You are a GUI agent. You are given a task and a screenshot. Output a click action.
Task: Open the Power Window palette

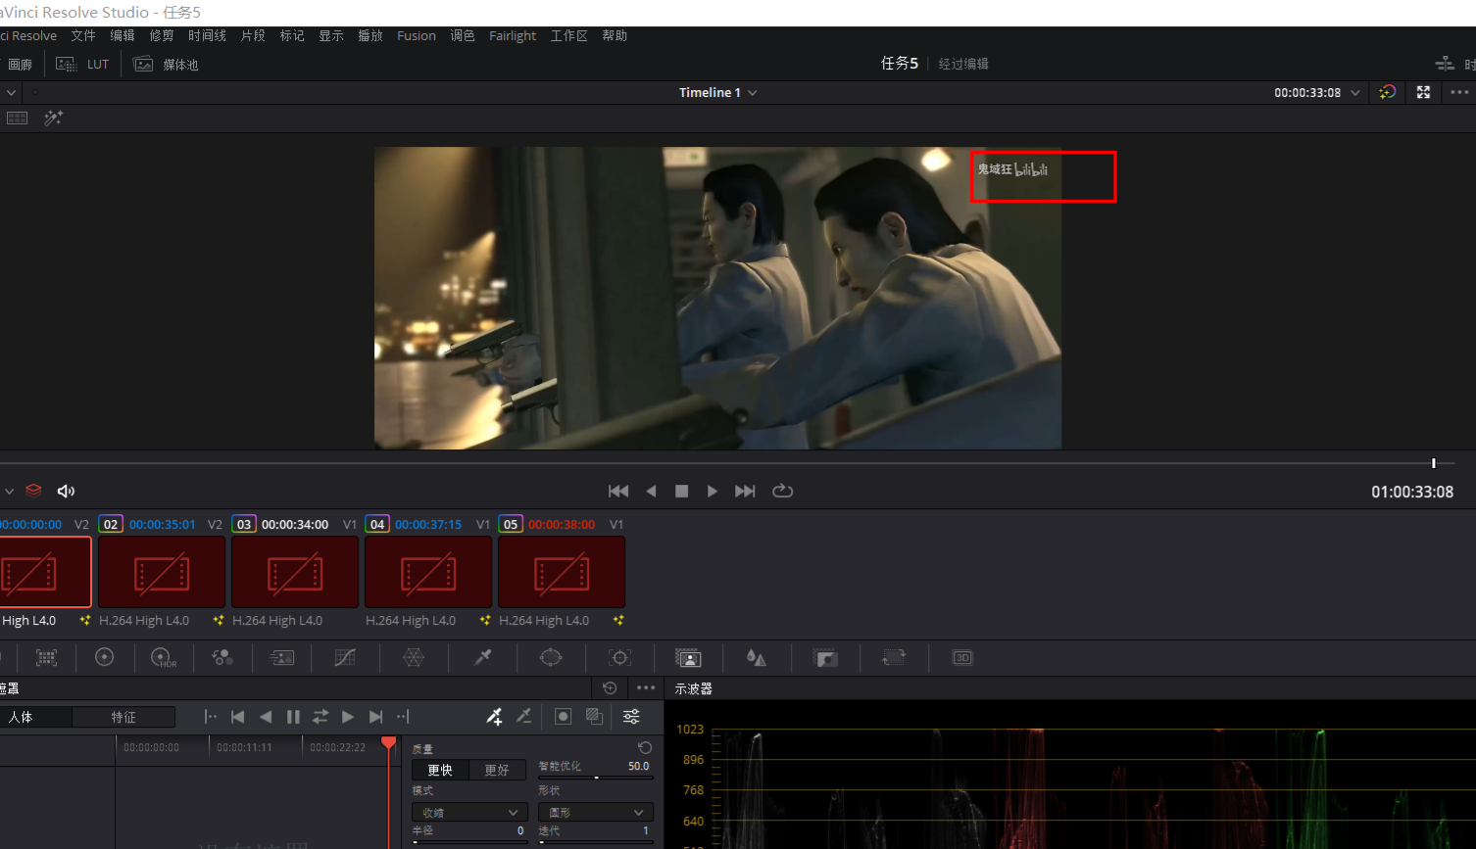551,658
